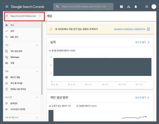Open 모바일 사용 편의성 report
The width and height of the screenshot is (159, 124).
(22, 89)
